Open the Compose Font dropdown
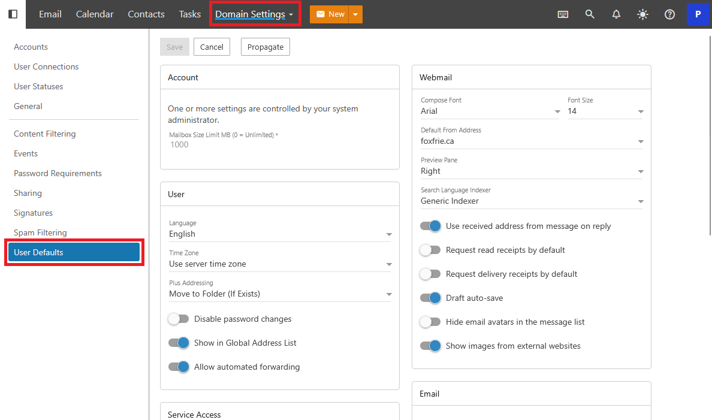Viewport: 712px width, 420px height. (x=490, y=111)
